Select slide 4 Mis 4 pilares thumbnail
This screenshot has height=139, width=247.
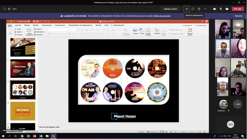pos(23,111)
